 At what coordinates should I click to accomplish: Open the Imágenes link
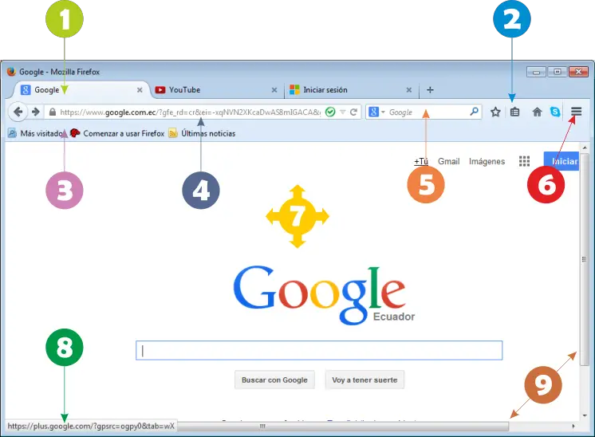click(x=487, y=161)
